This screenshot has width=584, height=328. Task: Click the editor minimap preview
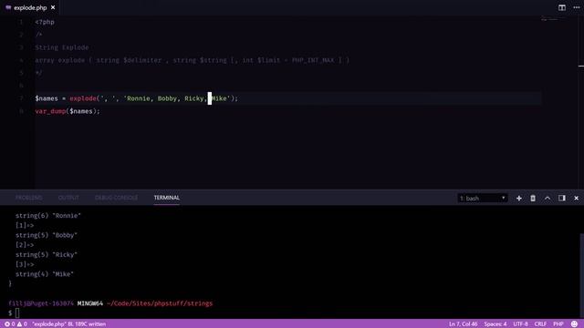(x=552, y=18)
